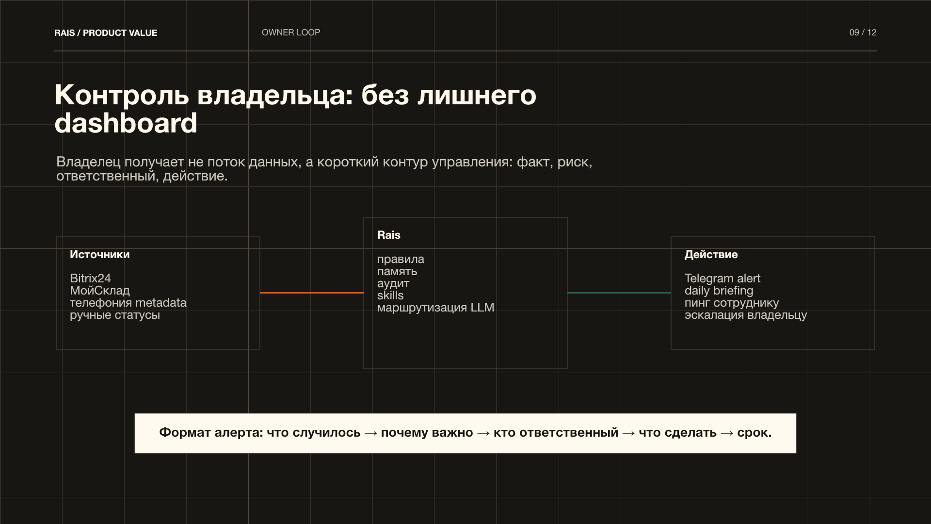This screenshot has height=524, width=931.
Task: Click the МойСклад source entry
Action: (100, 291)
